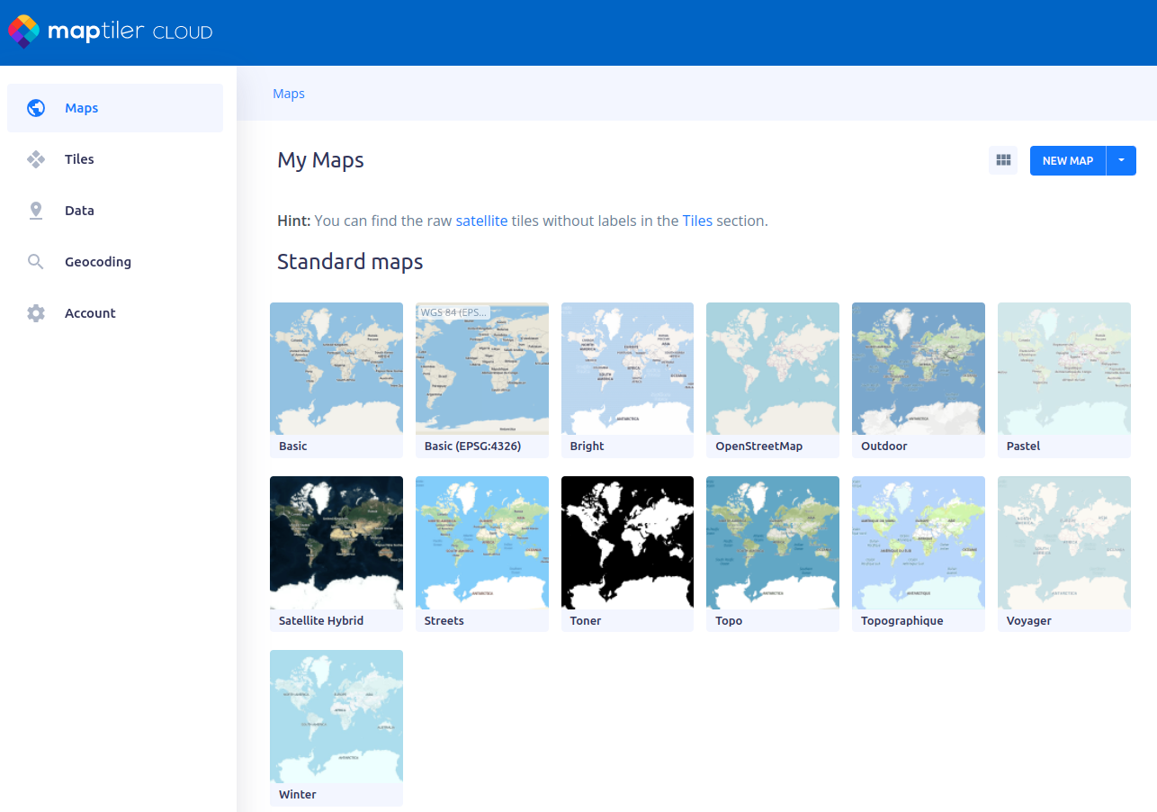Expand the New Map dropdown arrow
1157x812 pixels.
click(1121, 161)
